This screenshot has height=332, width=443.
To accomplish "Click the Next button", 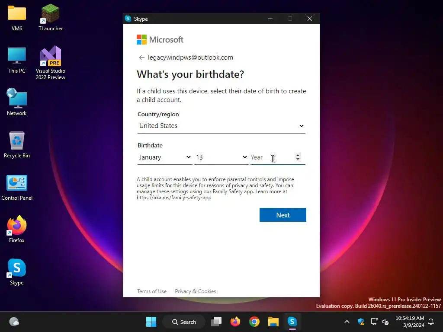I will [283, 215].
